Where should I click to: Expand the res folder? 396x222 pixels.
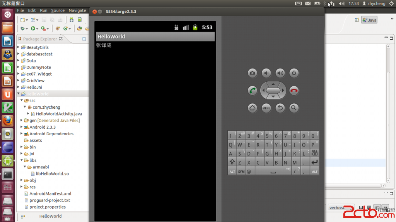point(22,187)
